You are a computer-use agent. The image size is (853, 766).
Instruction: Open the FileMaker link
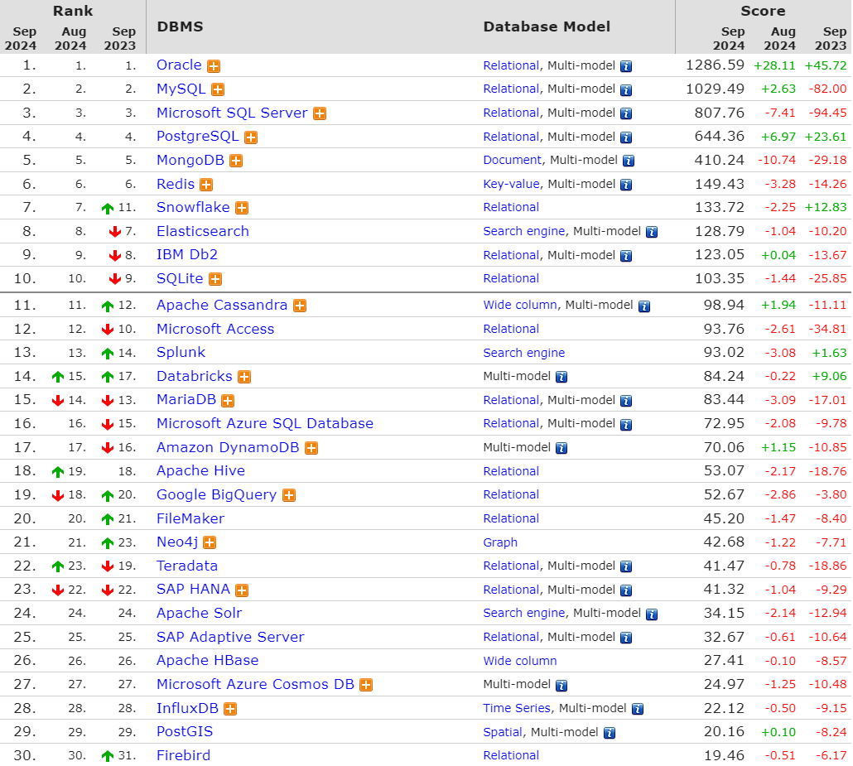[x=190, y=518]
